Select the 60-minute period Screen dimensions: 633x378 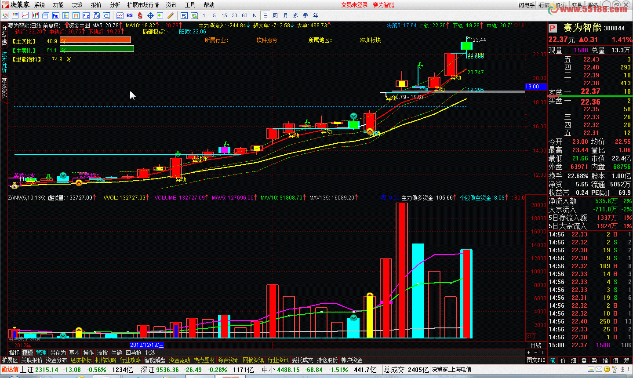[x=244, y=15]
